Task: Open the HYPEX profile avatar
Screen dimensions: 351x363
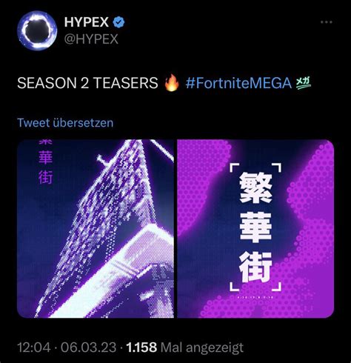Action: coord(37,30)
